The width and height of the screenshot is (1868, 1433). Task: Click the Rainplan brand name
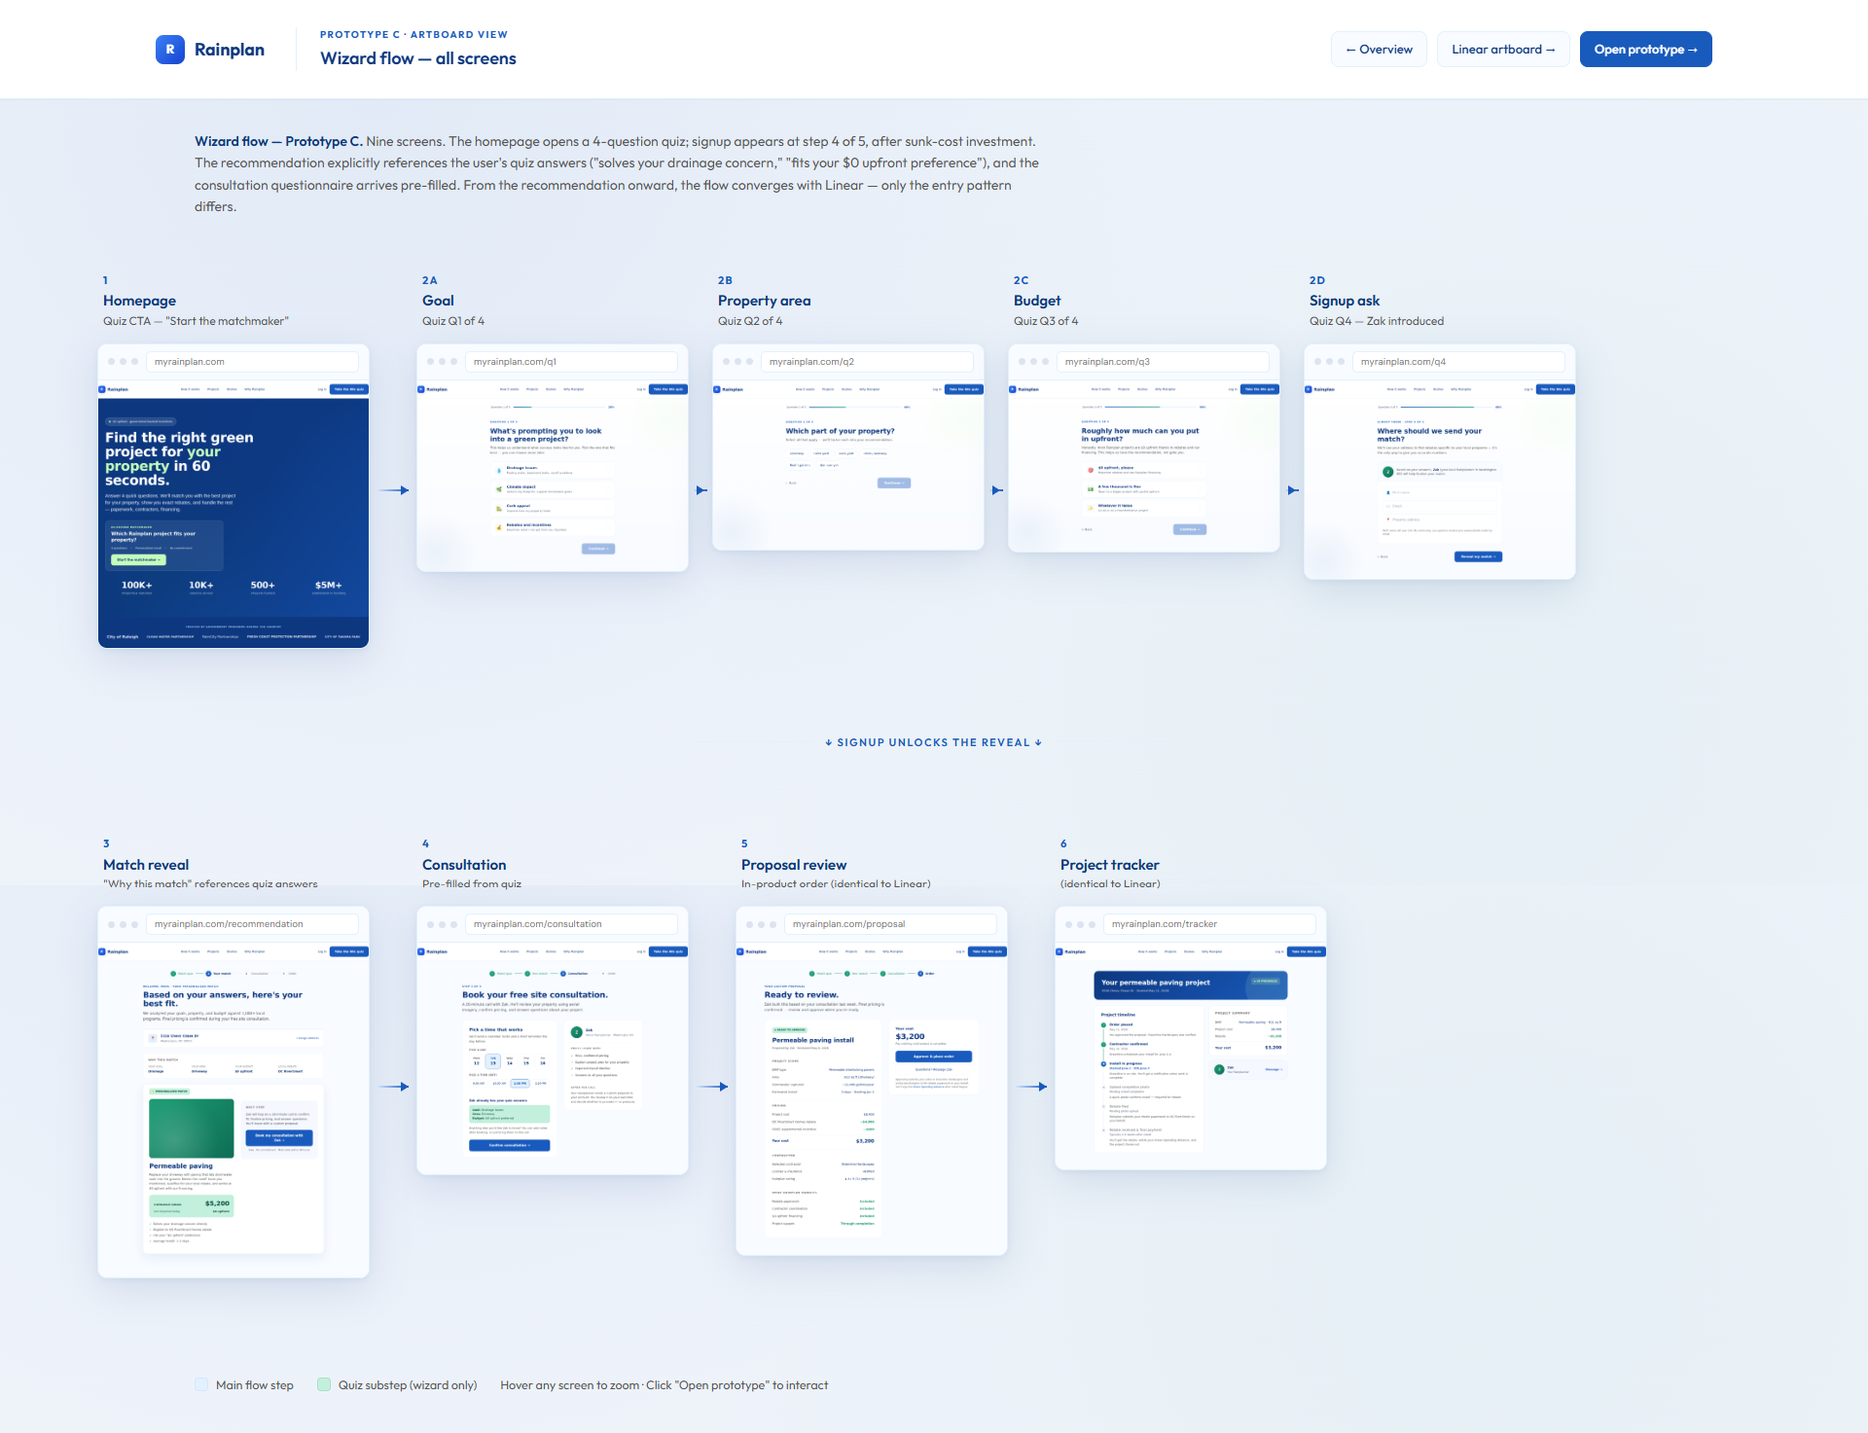[230, 50]
